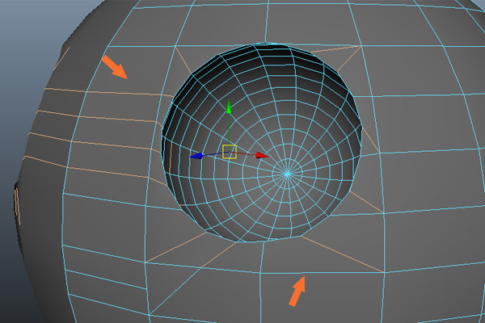The height and width of the screenshot is (323, 485).
Task: Click the green Y-axis move arrow
Action: (229, 107)
